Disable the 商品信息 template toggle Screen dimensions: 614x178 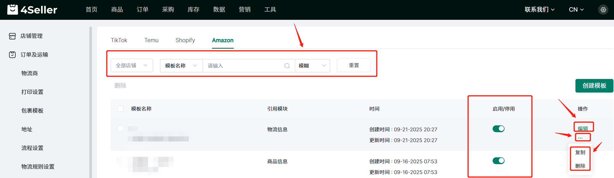pos(498,161)
